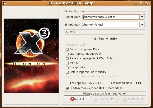Viewport: 153px width, 108px height.
Task: Click the 'X3 - Reunion BETA' options heading
Action: coord(105,38)
